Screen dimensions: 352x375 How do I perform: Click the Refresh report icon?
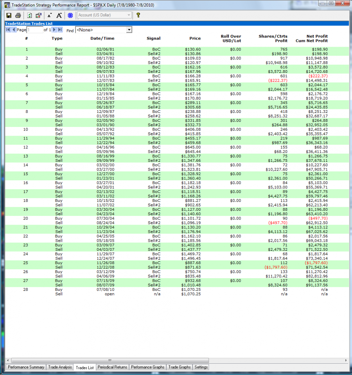[x=29, y=16]
